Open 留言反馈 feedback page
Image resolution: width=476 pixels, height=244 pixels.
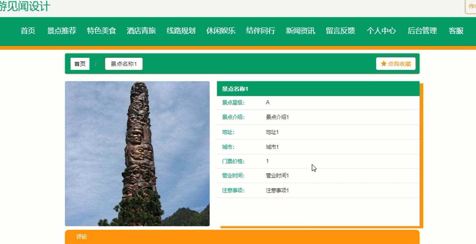tap(340, 31)
